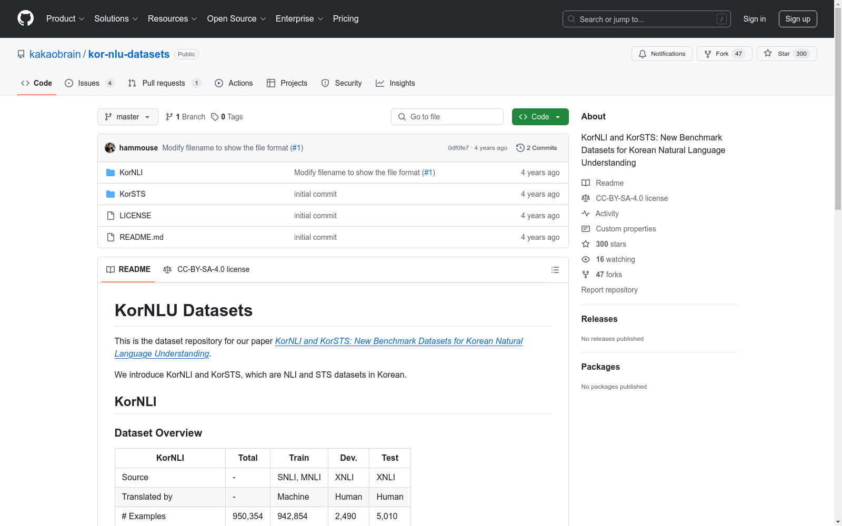The height and width of the screenshot is (526, 842).
Task: Expand the Resources menu
Action: point(173,19)
